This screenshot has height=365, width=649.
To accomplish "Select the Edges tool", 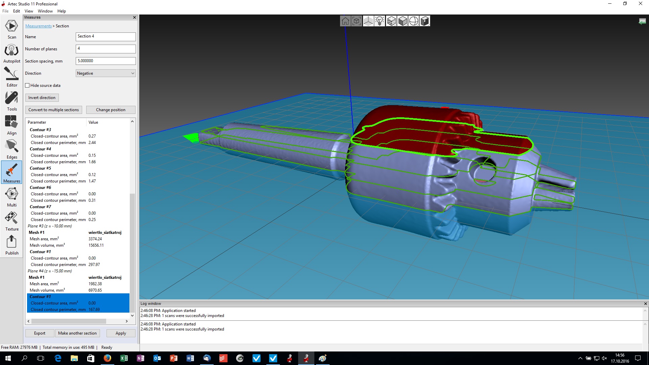I will (x=11, y=149).
